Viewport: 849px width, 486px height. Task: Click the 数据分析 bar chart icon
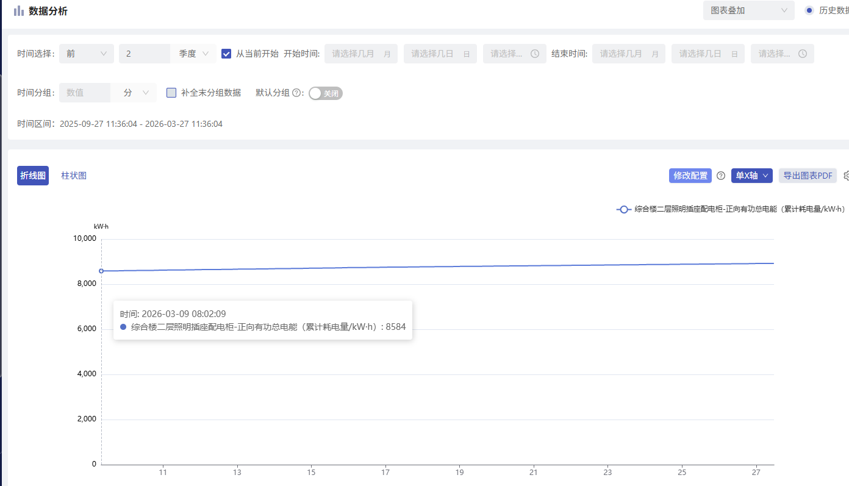[19, 11]
